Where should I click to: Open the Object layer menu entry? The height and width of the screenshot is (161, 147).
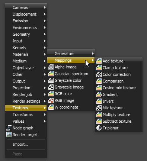click(x=26, y=68)
